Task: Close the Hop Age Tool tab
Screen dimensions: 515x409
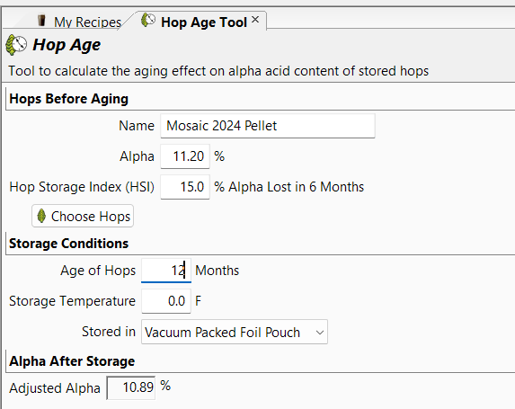Action: pyautogui.click(x=255, y=20)
